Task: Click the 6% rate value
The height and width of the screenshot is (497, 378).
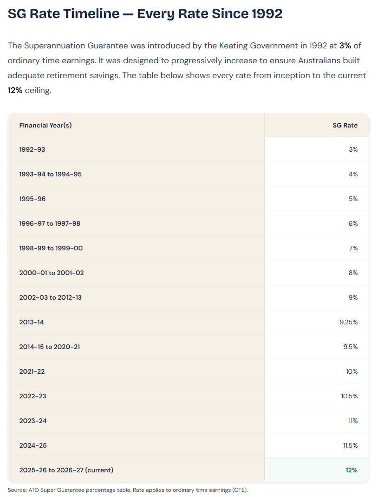Action: point(353,223)
